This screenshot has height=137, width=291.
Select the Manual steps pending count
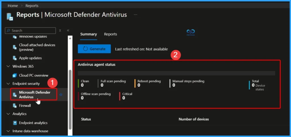click(174, 85)
